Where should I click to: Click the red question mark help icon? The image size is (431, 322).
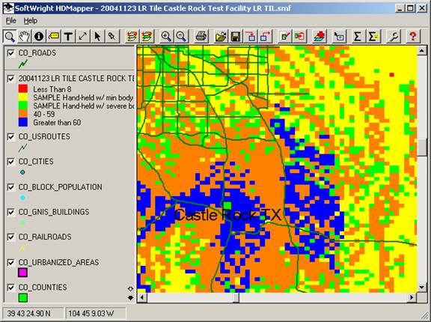[x=412, y=36]
